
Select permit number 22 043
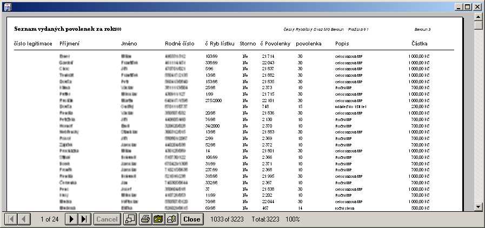[x=268, y=63]
